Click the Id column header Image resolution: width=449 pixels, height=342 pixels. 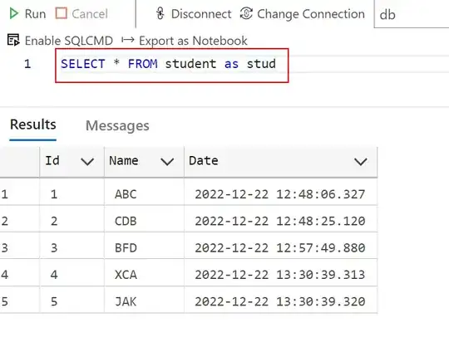(72, 161)
